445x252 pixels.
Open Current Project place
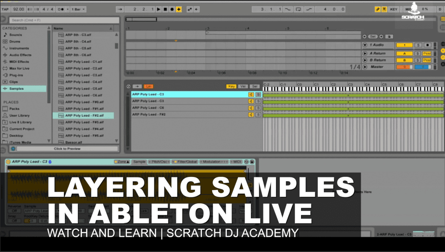22,129
